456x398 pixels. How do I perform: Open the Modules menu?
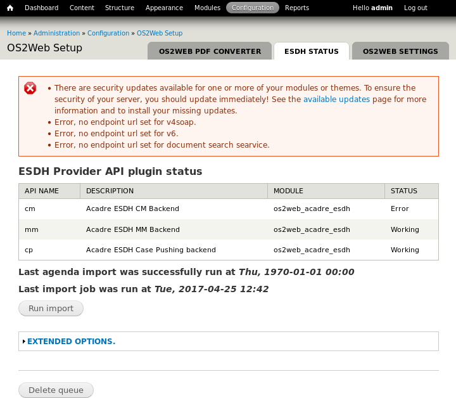point(207,8)
